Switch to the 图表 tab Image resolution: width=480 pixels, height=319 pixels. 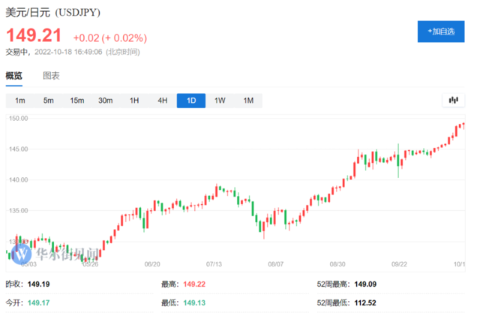point(51,76)
